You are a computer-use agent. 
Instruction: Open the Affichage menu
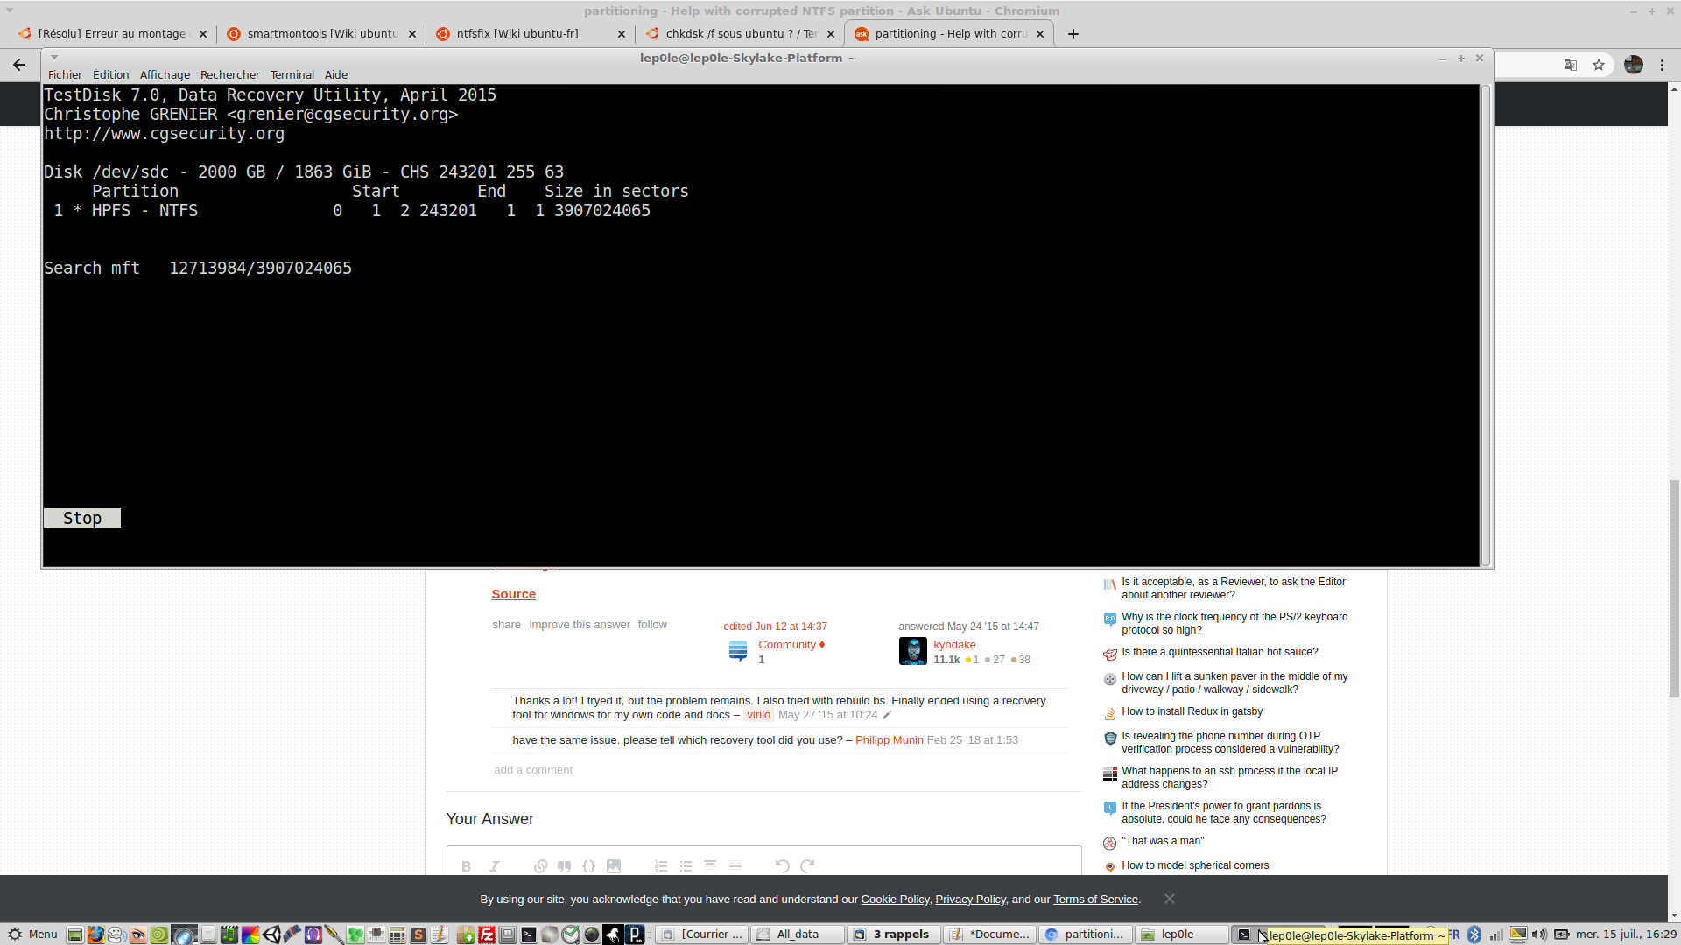point(165,74)
